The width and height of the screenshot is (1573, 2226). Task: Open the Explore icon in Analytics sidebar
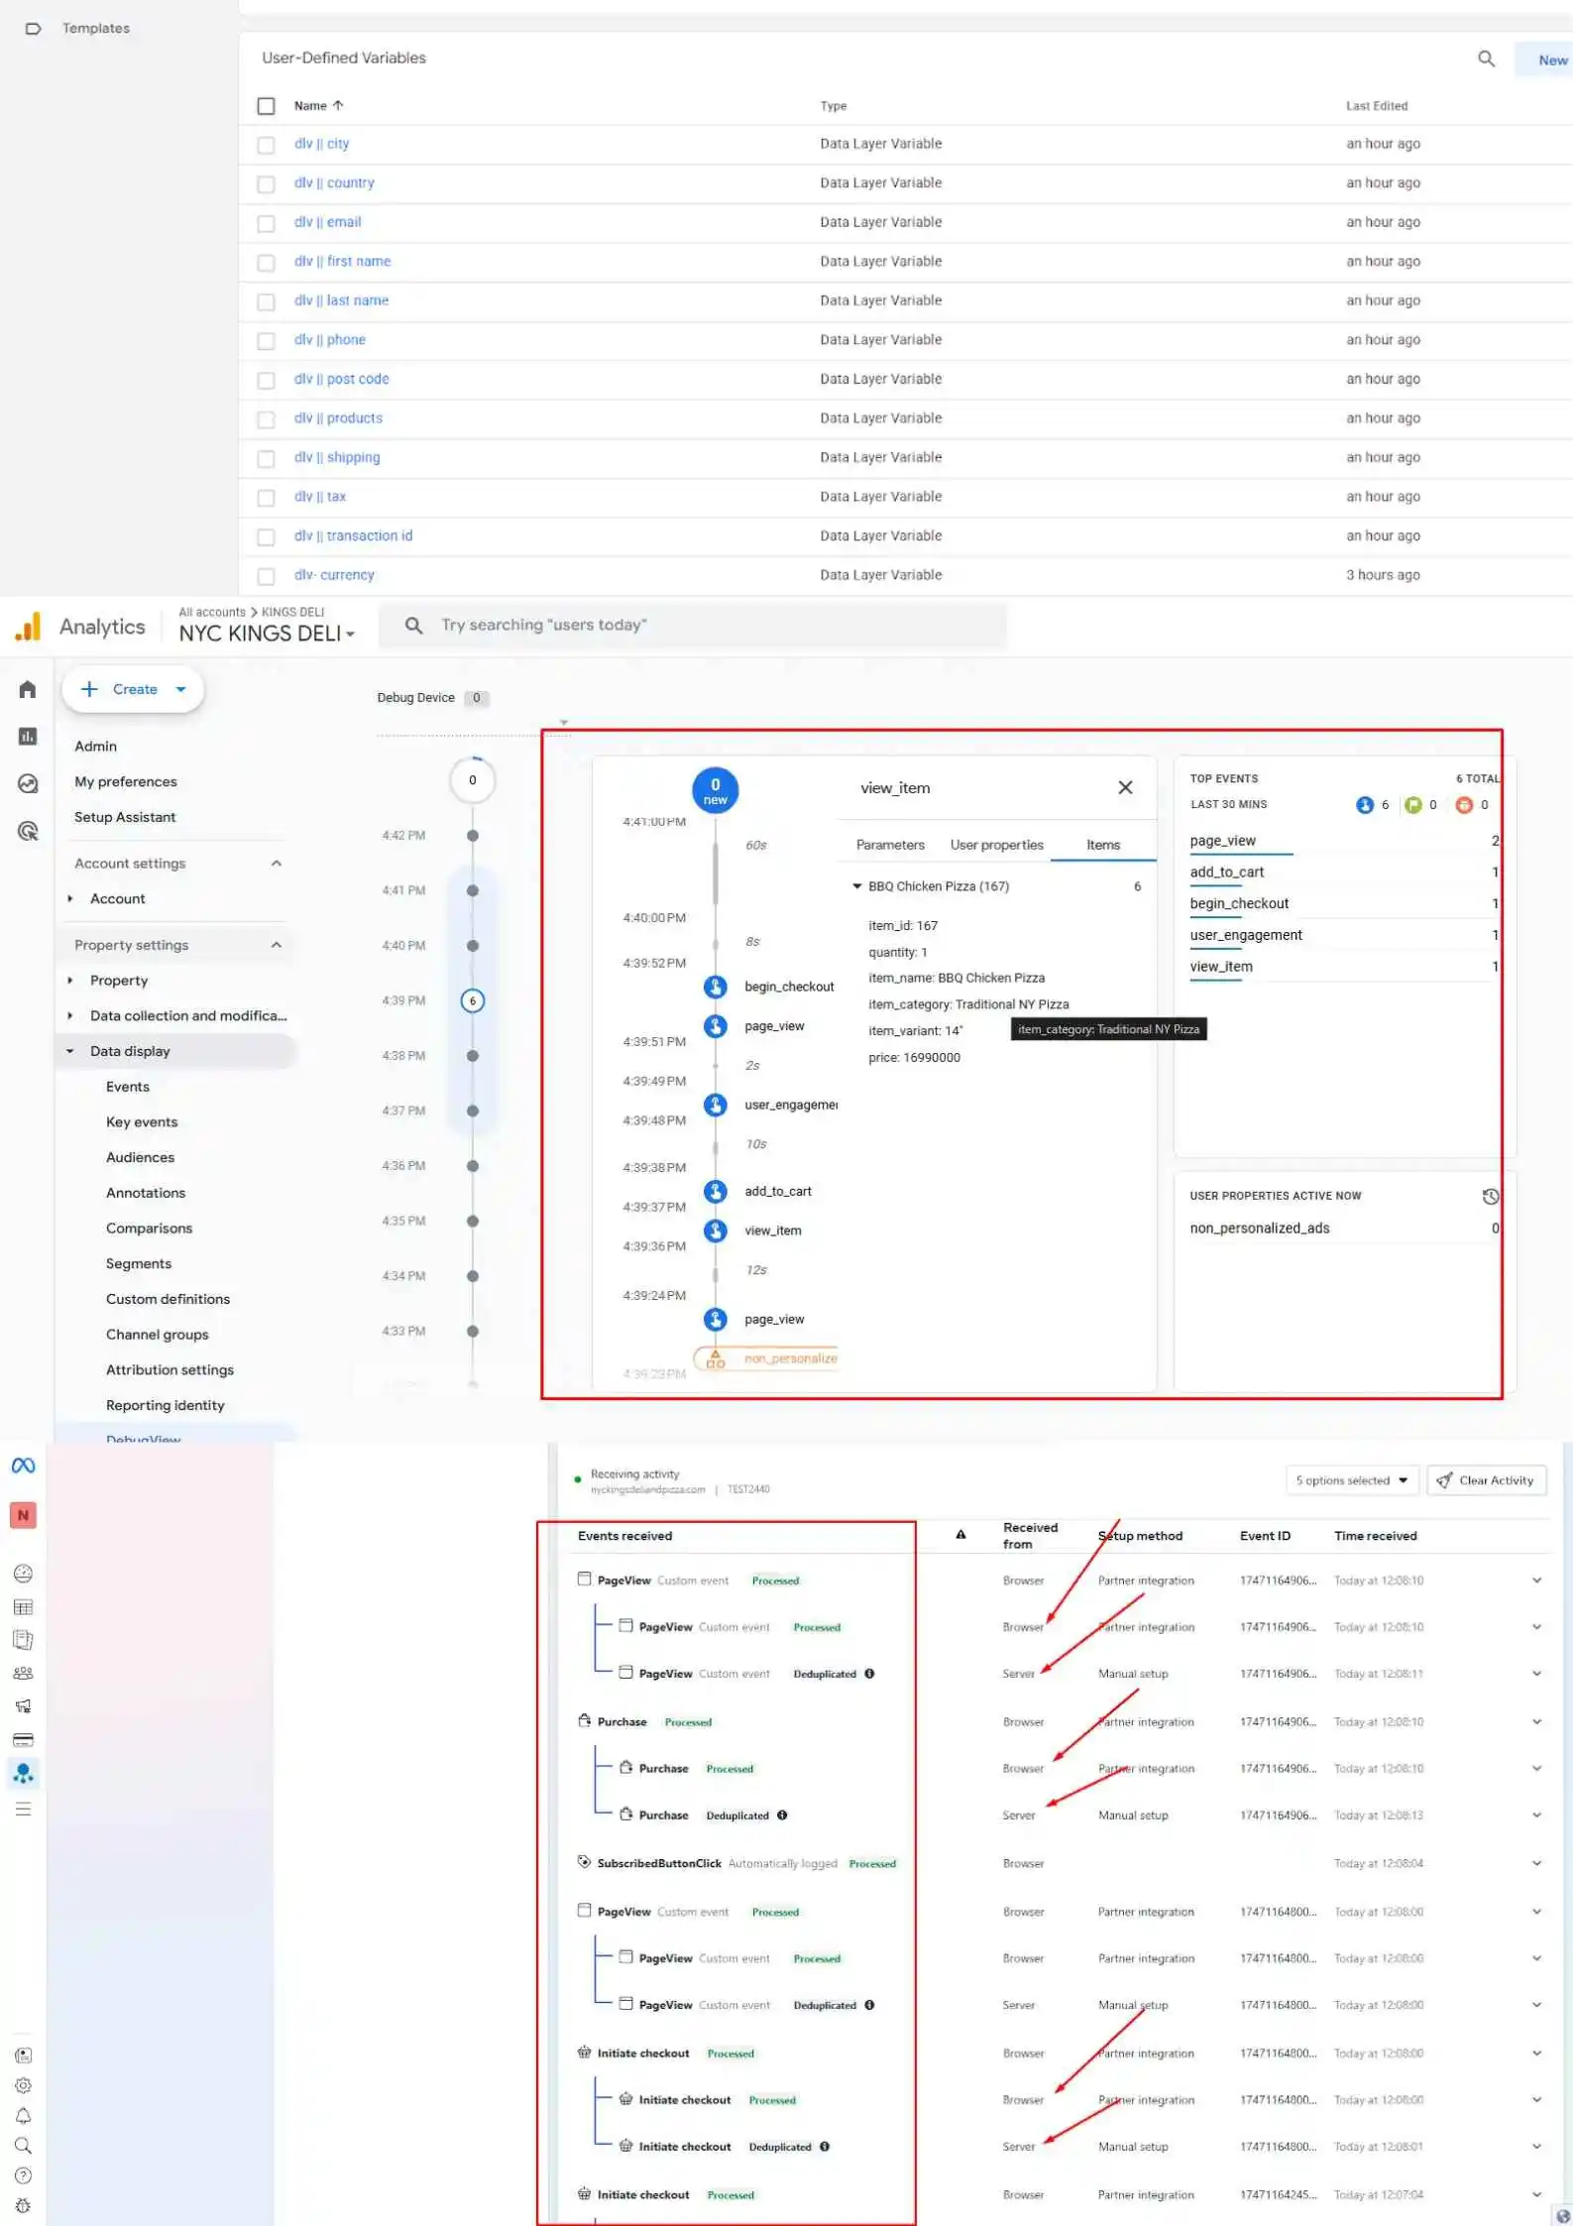[x=28, y=783]
